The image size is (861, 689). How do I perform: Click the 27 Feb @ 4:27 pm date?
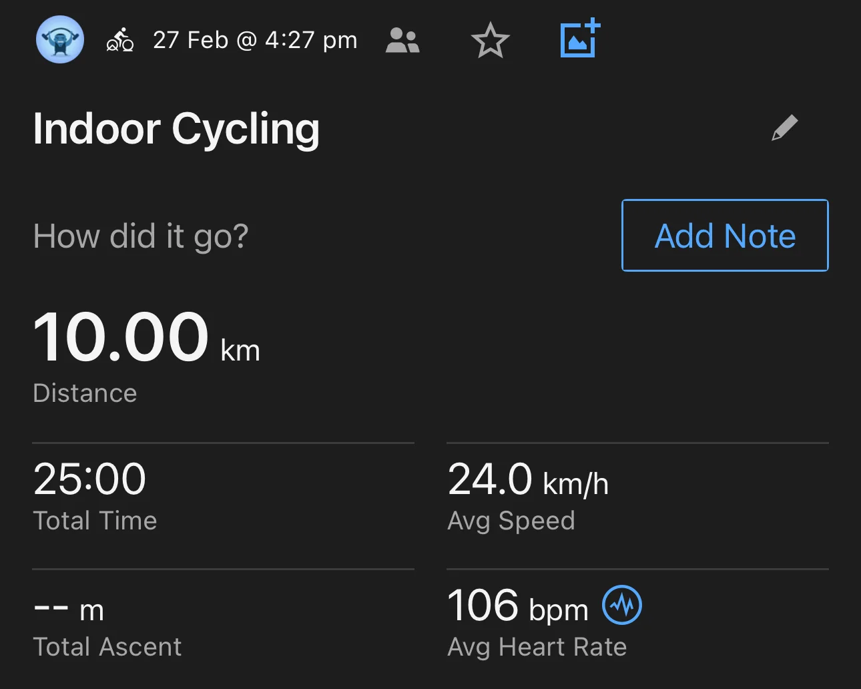[x=255, y=40]
